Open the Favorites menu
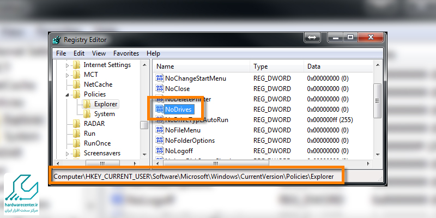Image resolution: width=436 pixels, height=218 pixels. [126, 53]
